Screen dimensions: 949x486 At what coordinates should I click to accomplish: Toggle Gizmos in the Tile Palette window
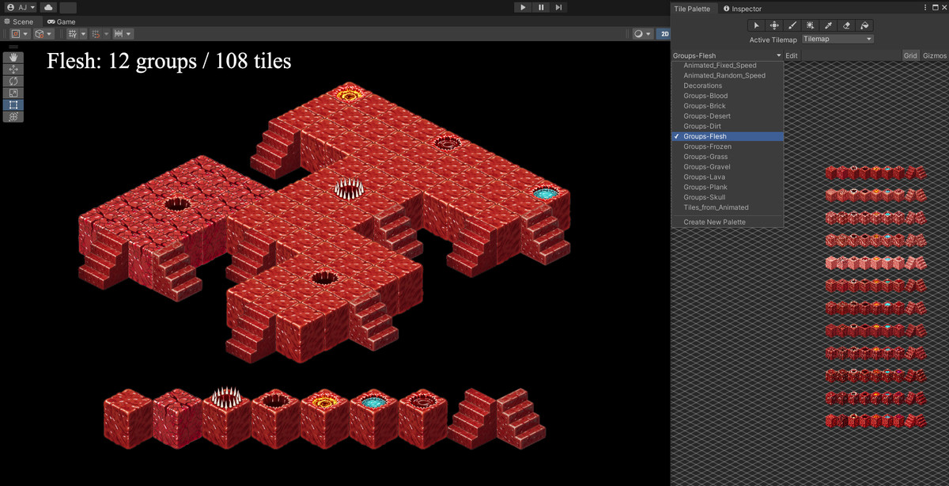click(x=935, y=55)
